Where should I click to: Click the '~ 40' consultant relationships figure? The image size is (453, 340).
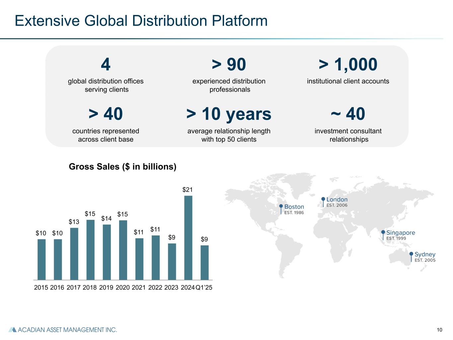tap(348, 114)
